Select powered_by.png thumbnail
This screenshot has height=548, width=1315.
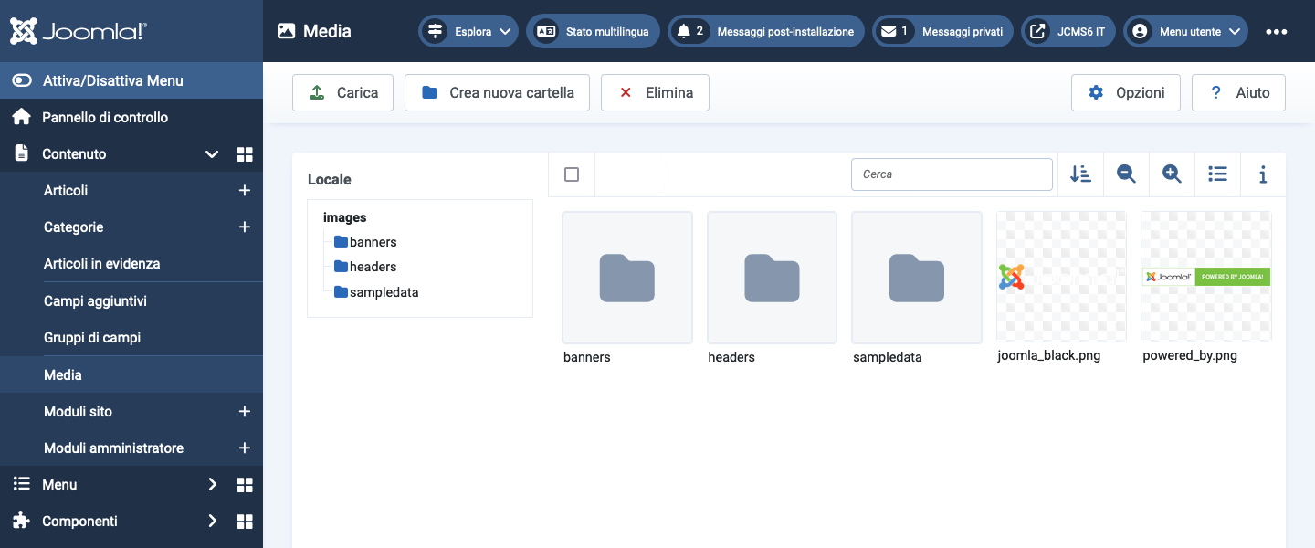tap(1206, 277)
